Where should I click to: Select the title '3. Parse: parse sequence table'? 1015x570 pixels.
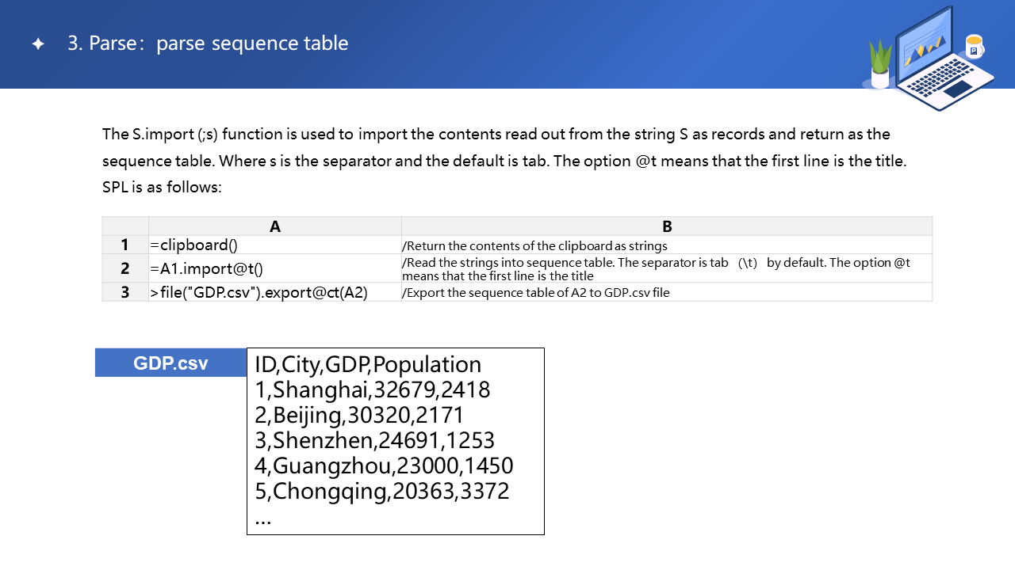pos(208,43)
